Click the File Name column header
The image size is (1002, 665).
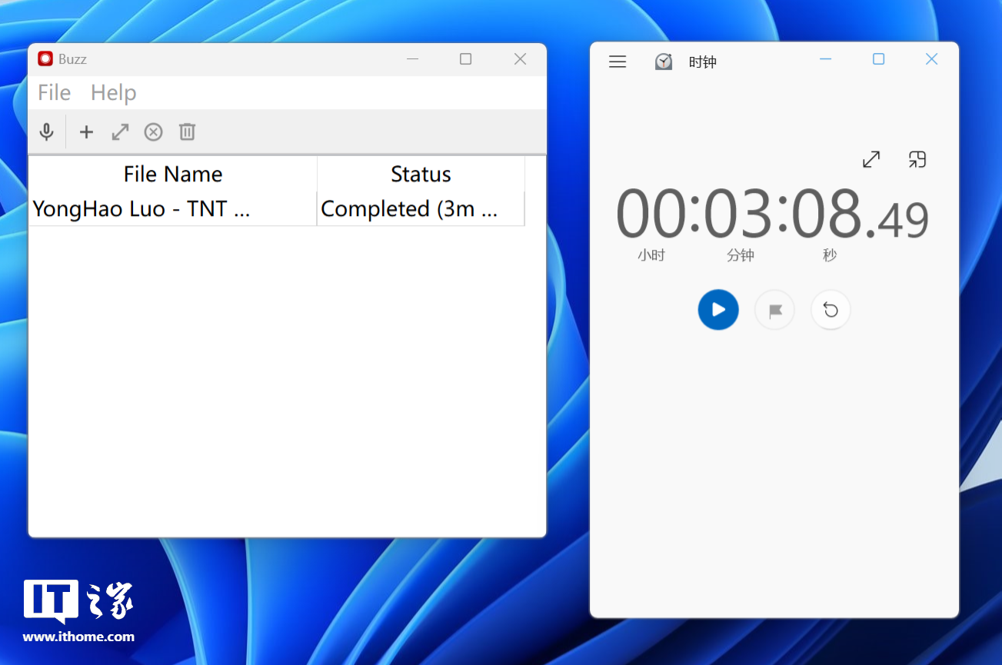coord(173,175)
